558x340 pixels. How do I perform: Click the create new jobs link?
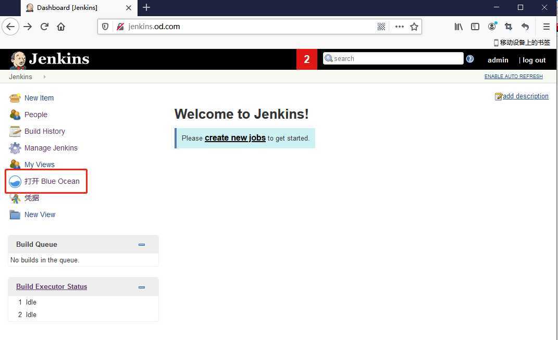tap(235, 138)
